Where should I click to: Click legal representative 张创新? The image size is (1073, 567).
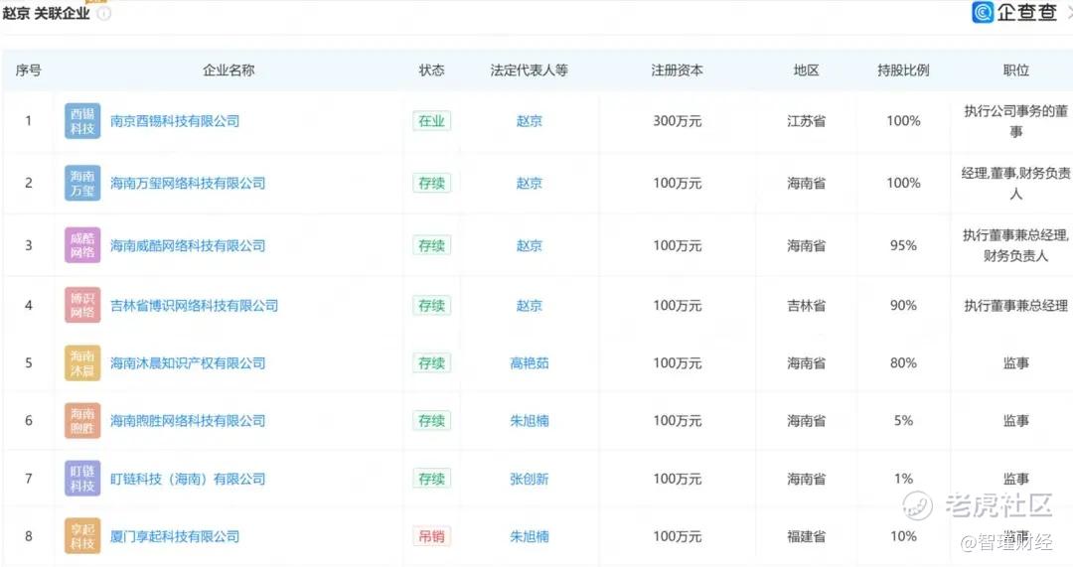pos(529,479)
